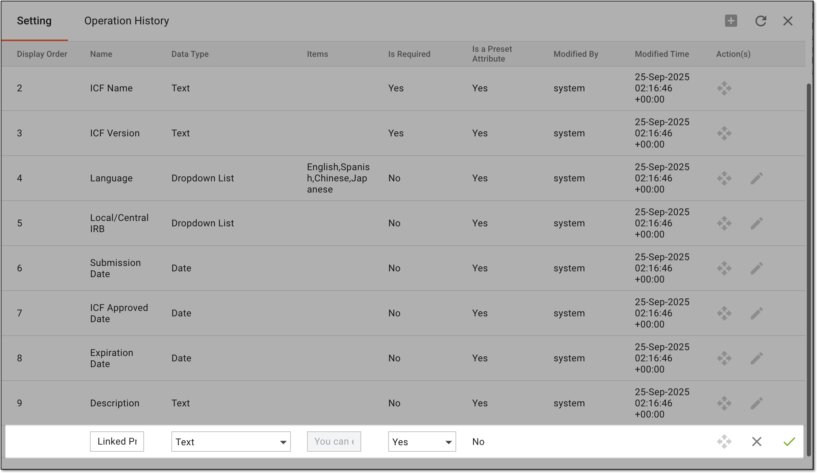Click the Data Type column header

(x=190, y=54)
